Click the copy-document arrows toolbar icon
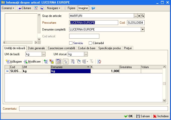 [x=42, y=8]
